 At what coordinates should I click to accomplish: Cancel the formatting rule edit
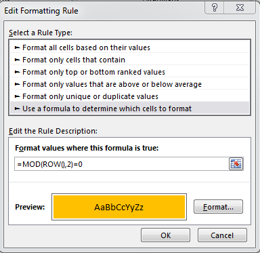point(222,235)
